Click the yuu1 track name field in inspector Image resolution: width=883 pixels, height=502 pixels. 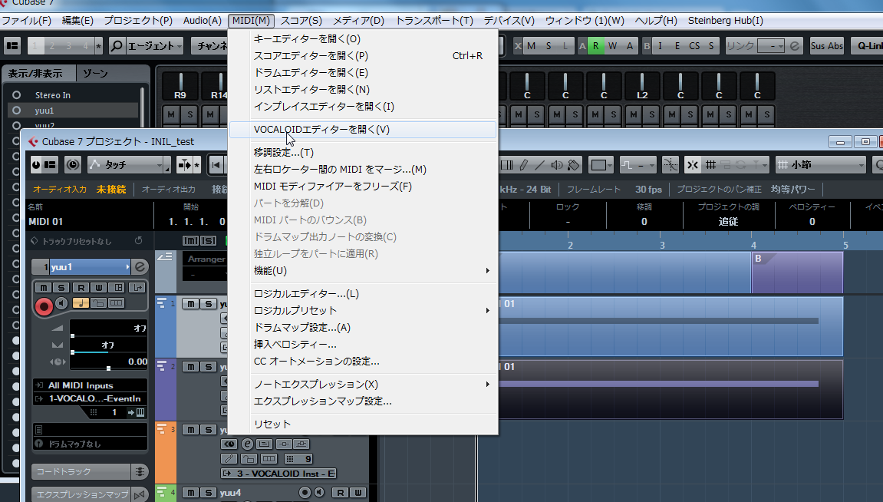tap(89, 266)
